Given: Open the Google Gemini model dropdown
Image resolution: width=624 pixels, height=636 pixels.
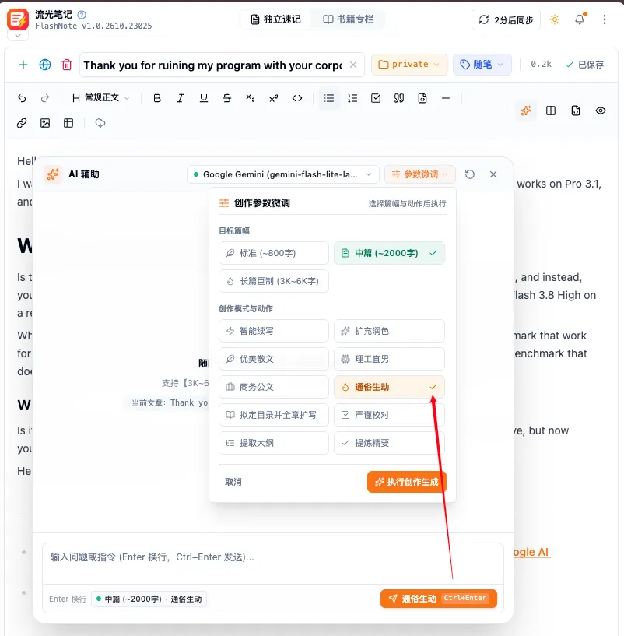Looking at the screenshot, I should (283, 174).
